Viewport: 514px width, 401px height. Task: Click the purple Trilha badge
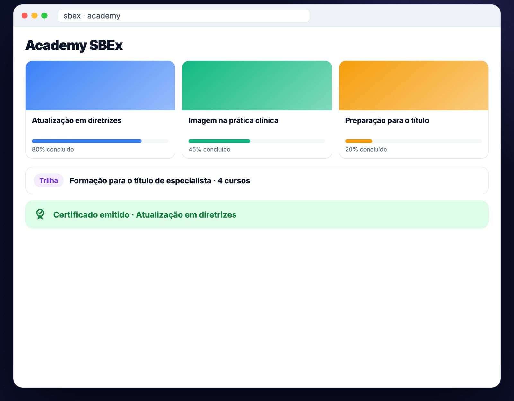click(x=49, y=180)
